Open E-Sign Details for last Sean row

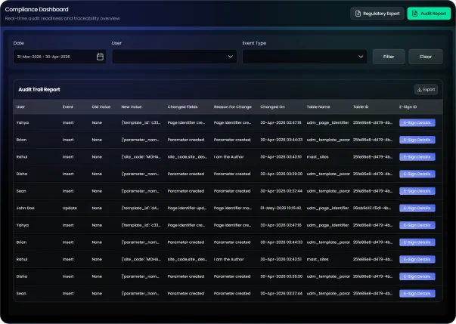point(417,294)
